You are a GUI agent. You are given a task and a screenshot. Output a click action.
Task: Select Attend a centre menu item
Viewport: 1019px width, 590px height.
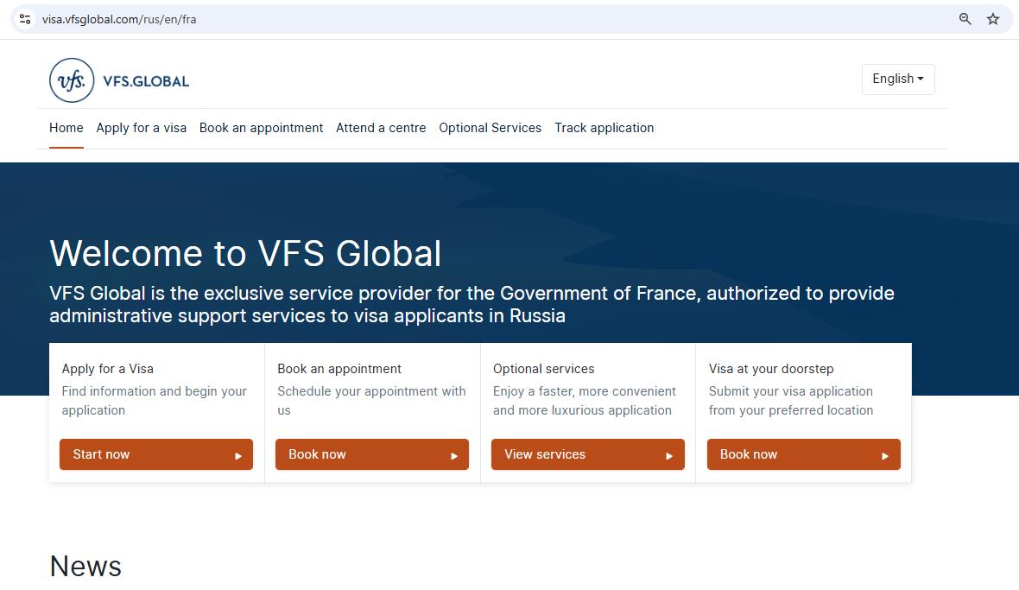coord(381,128)
